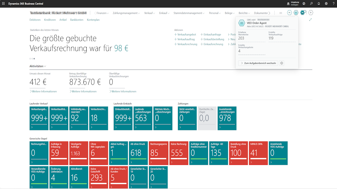Viewport: 337px width, 189px height.
Task: Click Erstellte Verkaufsaufträge value 119
Action: tap(271, 38)
